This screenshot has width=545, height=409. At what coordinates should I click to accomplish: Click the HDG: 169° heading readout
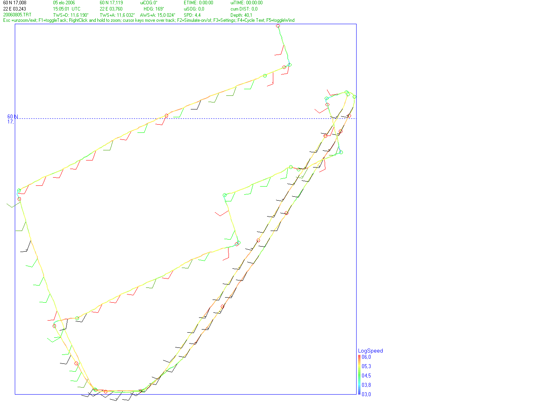tap(154, 9)
